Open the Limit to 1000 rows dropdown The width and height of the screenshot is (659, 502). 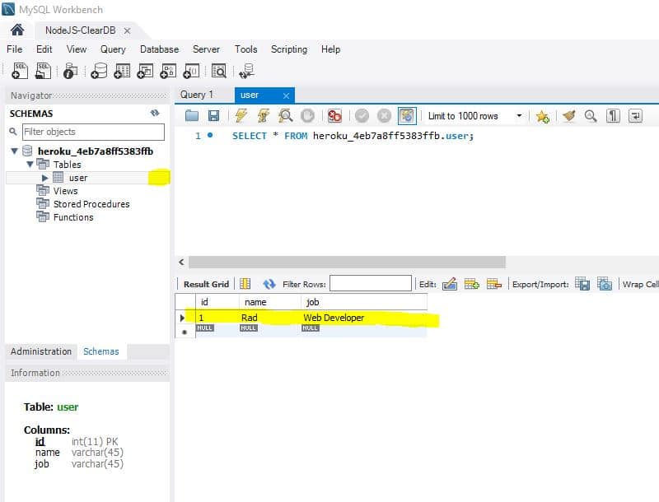coord(519,116)
